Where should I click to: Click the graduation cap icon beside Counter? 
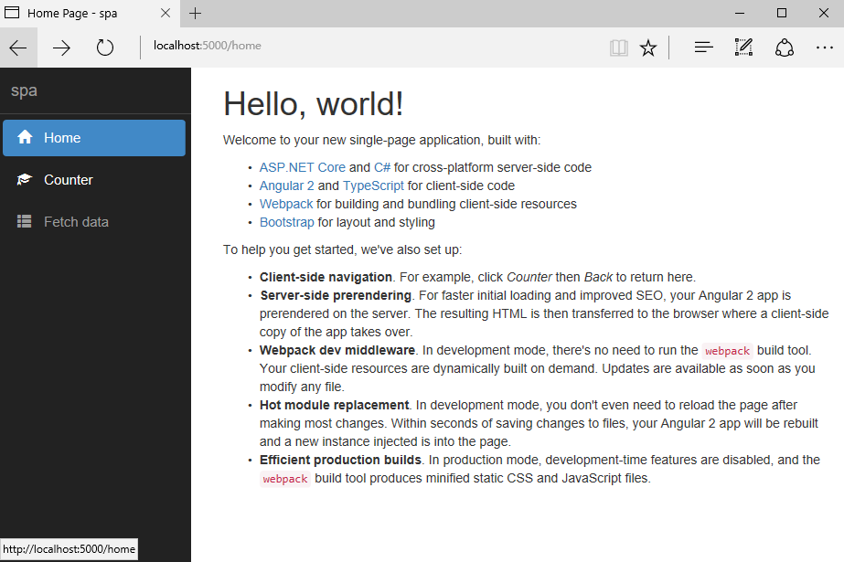(x=25, y=179)
